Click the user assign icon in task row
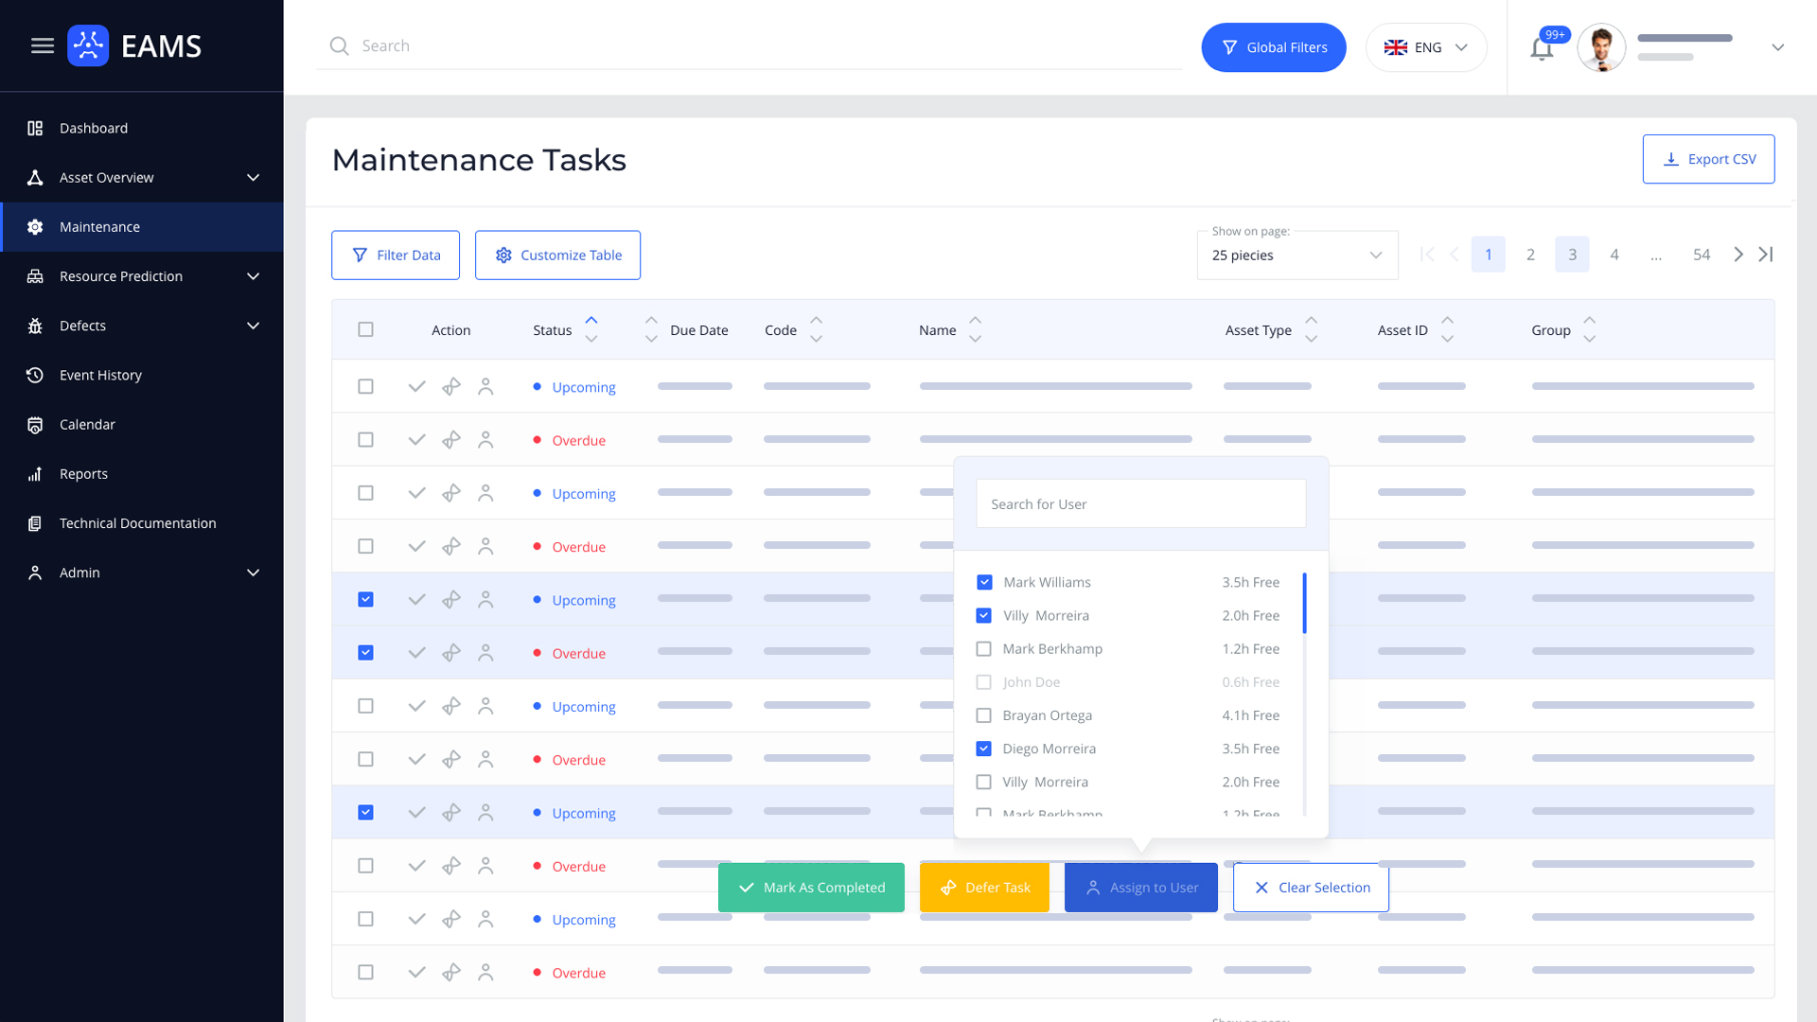The height and width of the screenshot is (1022, 1817). 485,387
